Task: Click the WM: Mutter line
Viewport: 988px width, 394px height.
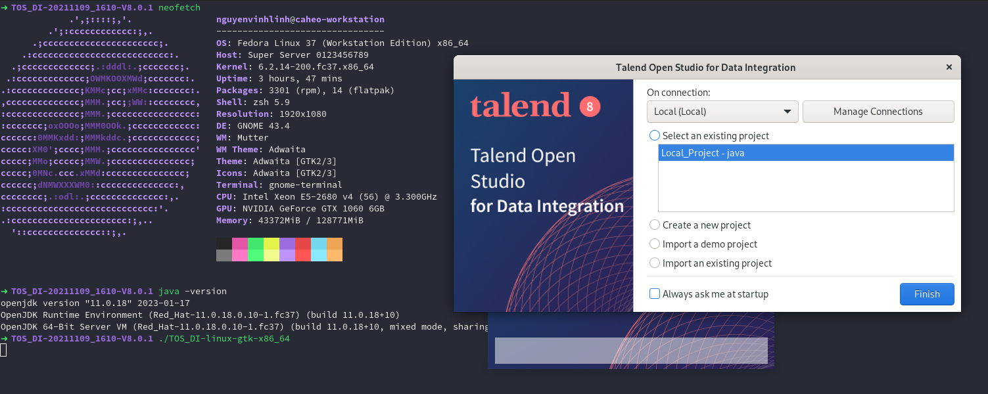Action: point(243,137)
